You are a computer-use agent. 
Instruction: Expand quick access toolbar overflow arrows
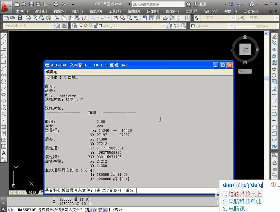click(x=73, y=4)
